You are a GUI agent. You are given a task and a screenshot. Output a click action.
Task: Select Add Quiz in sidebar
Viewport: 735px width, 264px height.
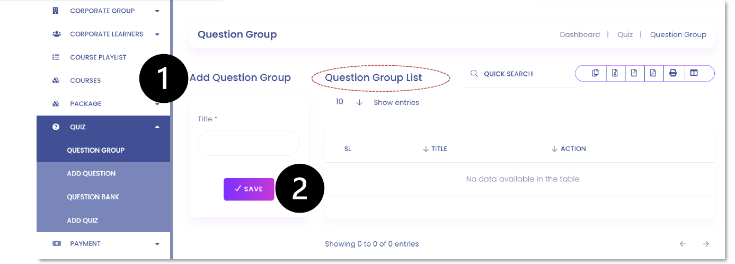click(83, 220)
